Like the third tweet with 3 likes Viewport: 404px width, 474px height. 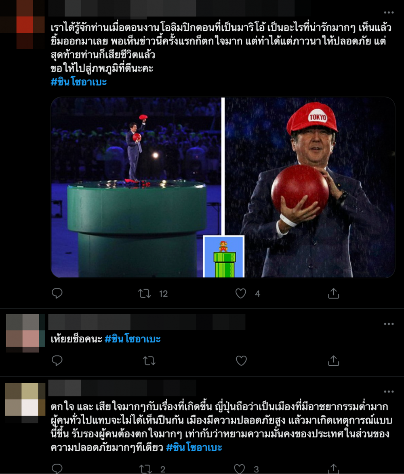pyautogui.click(x=239, y=469)
